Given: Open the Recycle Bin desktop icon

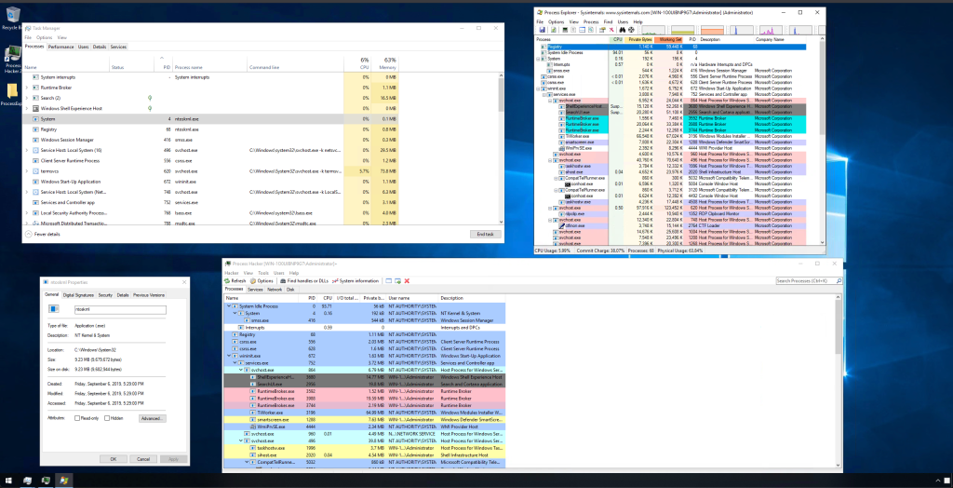Looking at the screenshot, I should 12,19.
